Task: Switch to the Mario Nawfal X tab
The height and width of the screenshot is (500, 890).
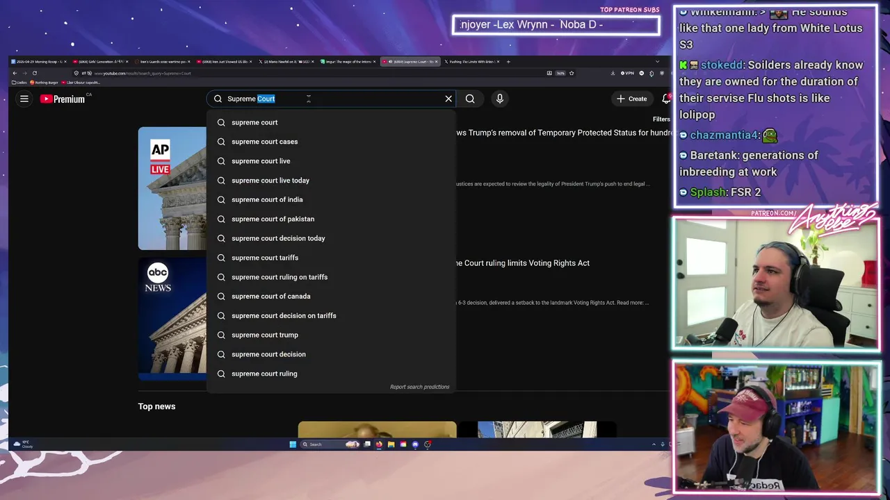Action: 286,62
